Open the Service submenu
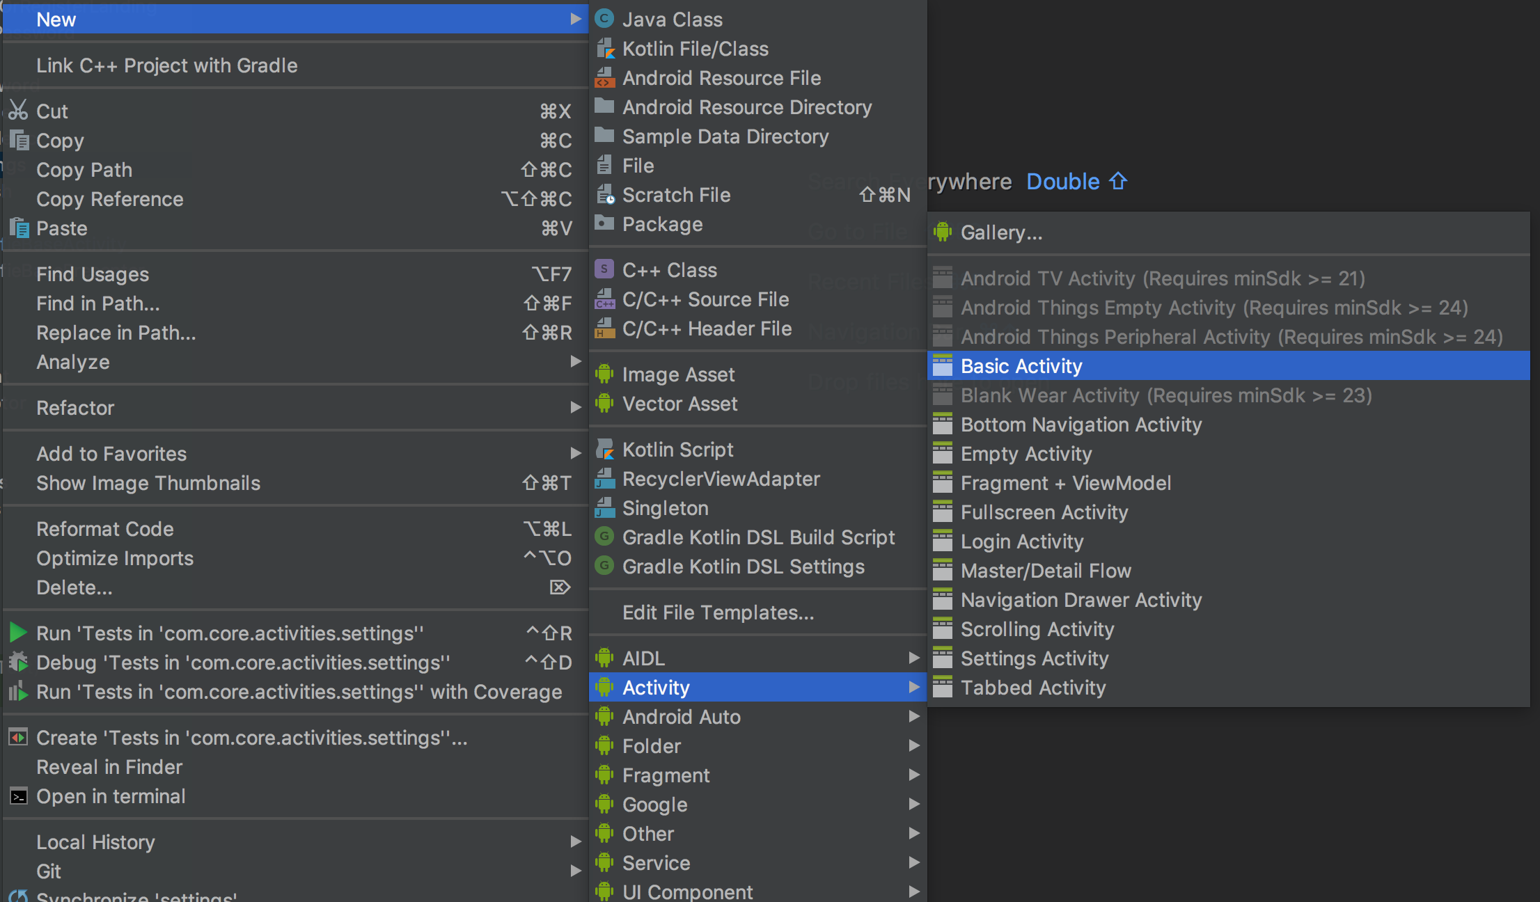Viewport: 1540px width, 902px height. coord(757,862)
